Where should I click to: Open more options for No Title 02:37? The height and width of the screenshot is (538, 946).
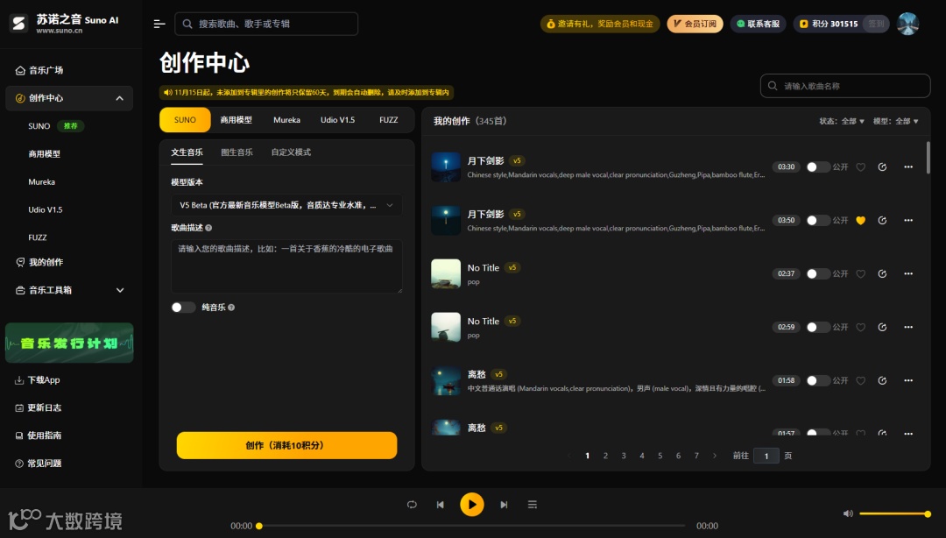pyautogui.click(x=908, y=274)
